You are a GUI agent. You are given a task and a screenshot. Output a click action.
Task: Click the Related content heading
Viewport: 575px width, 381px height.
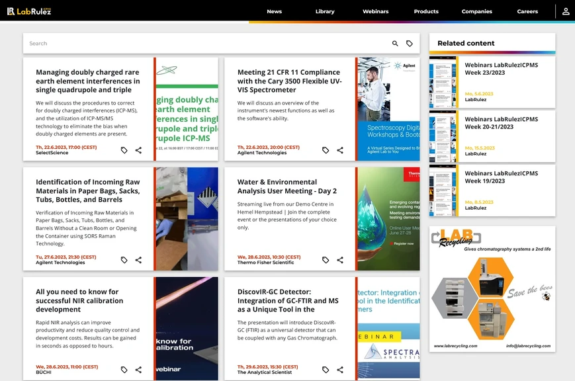(466, 43)
